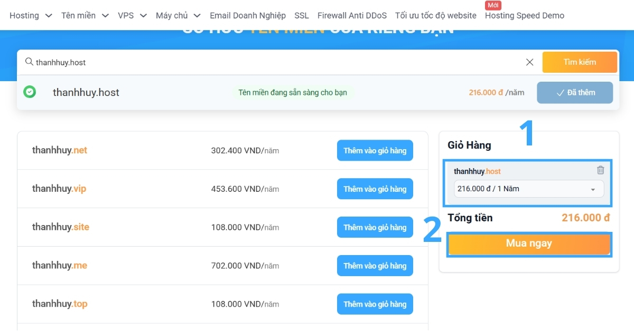The image size is (634, 332).
Task: Open the Tên miền dropdown menu
Action: click(x=85, y=15)
